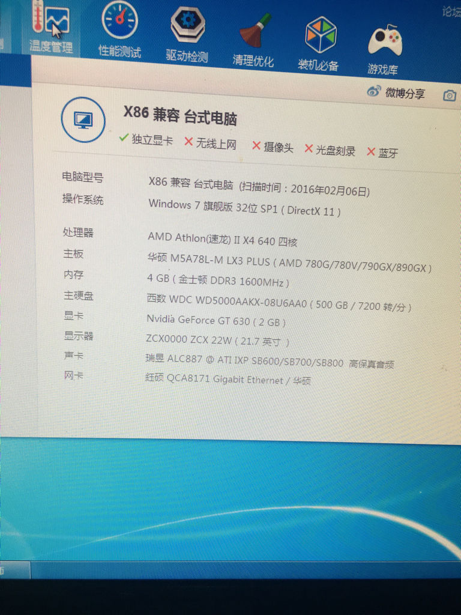
Task: Click the 显卡 row label
Action: 74,315
